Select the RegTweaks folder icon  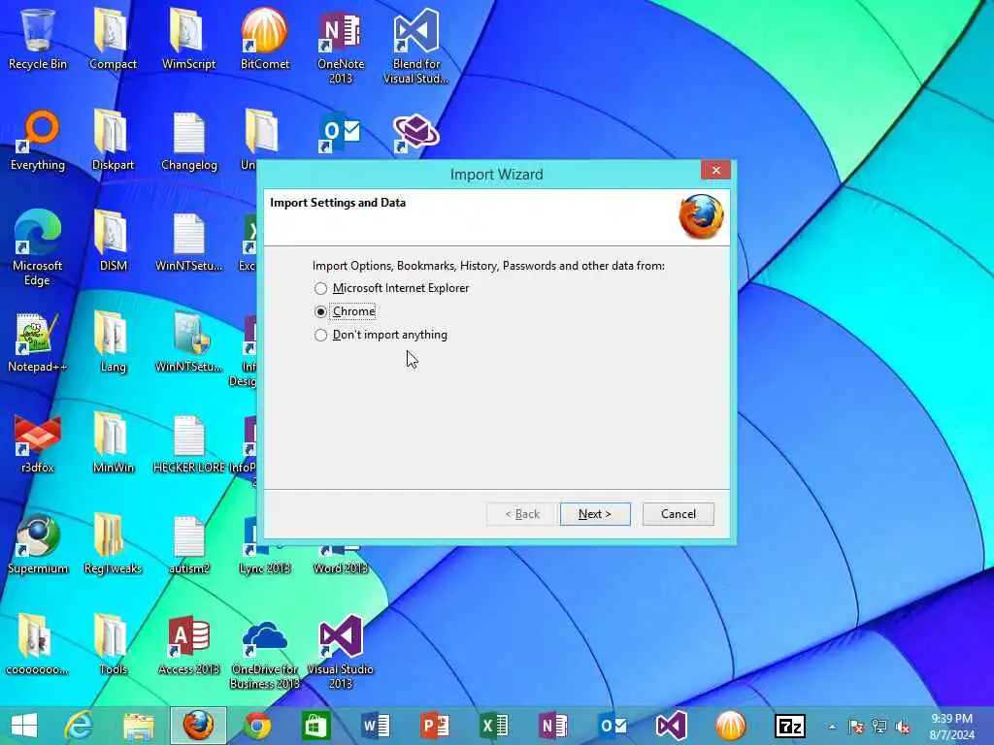pyautogui.click(x=113, y=543)
